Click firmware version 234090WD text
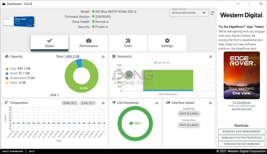 coord(103,17)
